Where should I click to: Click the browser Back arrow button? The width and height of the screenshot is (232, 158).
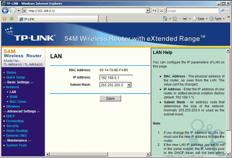(x=5, y=11)
